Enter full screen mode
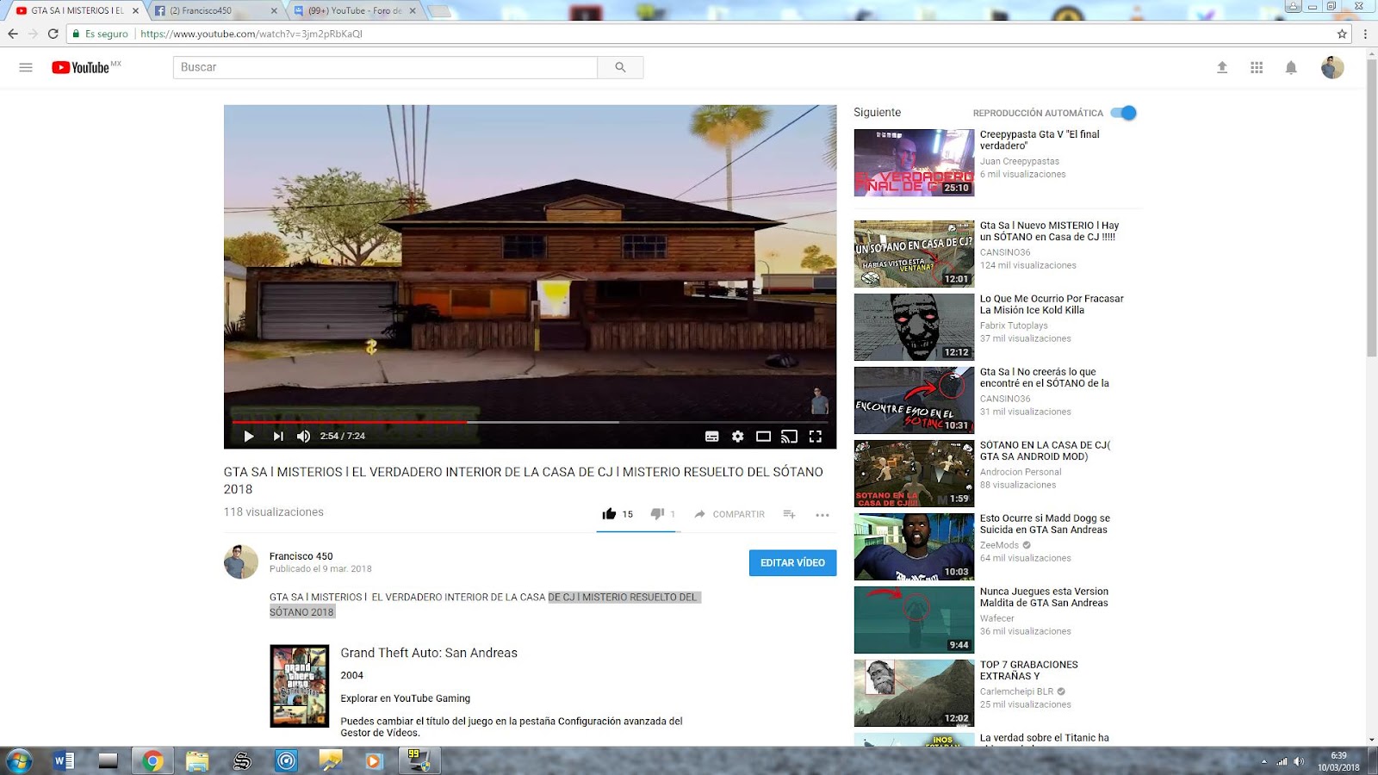Image resolution: width=1378 pixels, height=775 pixels. [815, 437]
